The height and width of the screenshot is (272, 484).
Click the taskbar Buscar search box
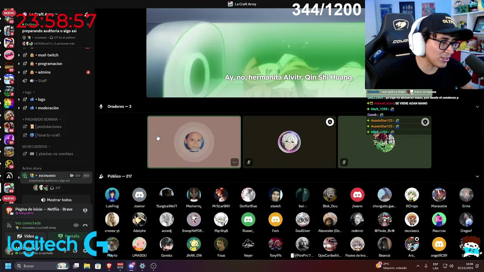point(42,266)
